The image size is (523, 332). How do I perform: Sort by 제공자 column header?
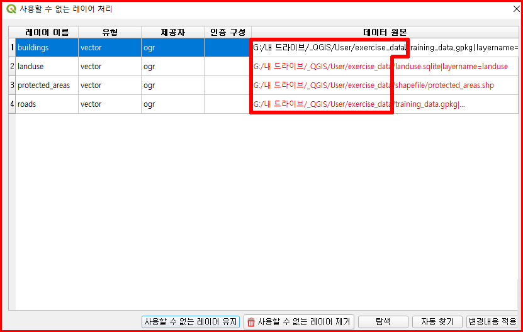pos(173,32)
